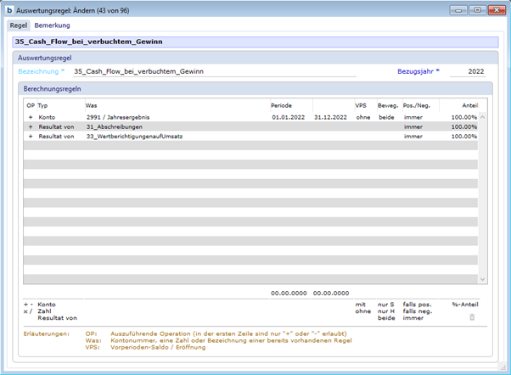
Task: Click the Bezeichnung text field
Action: click(212, 72)
